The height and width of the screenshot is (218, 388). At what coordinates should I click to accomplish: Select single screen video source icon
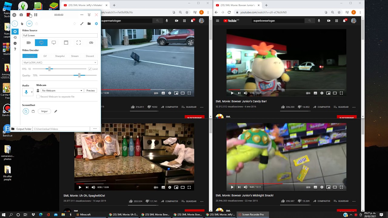point(54,43)
